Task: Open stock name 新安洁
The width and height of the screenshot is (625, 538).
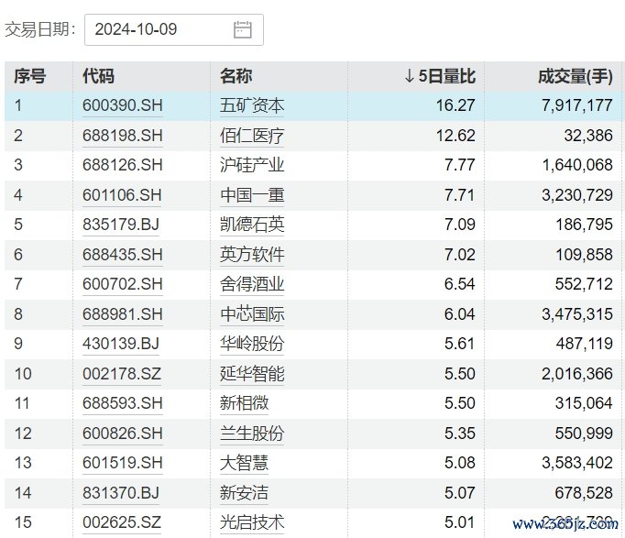Action: 244,492
